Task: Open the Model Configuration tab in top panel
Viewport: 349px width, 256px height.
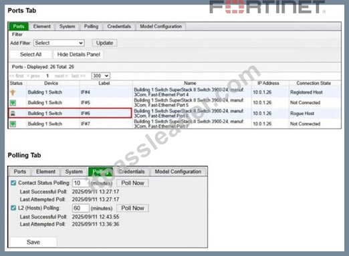Action: 160,26
